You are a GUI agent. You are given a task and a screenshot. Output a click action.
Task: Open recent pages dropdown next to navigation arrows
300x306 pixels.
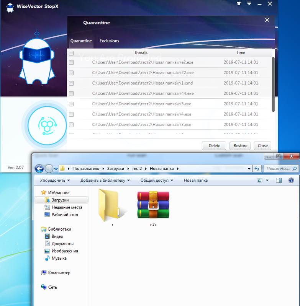(x=56, y=169)
